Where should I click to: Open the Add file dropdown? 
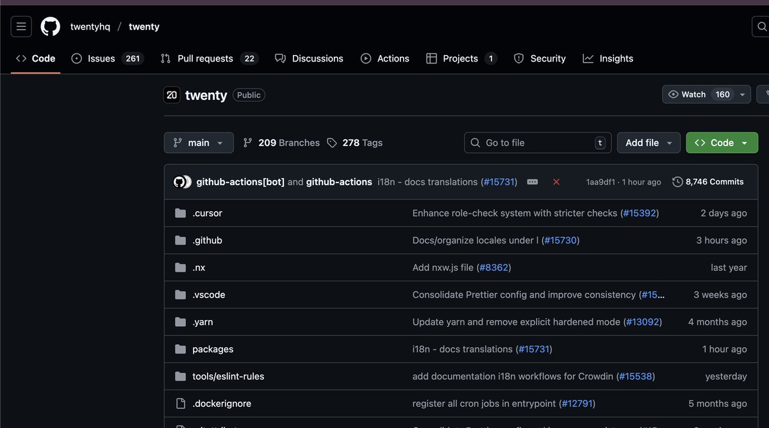(649, 143)
